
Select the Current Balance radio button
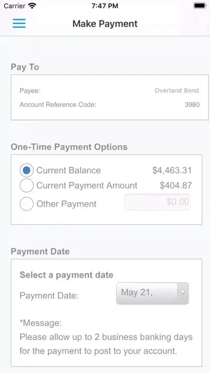click(x=27, y=170)
